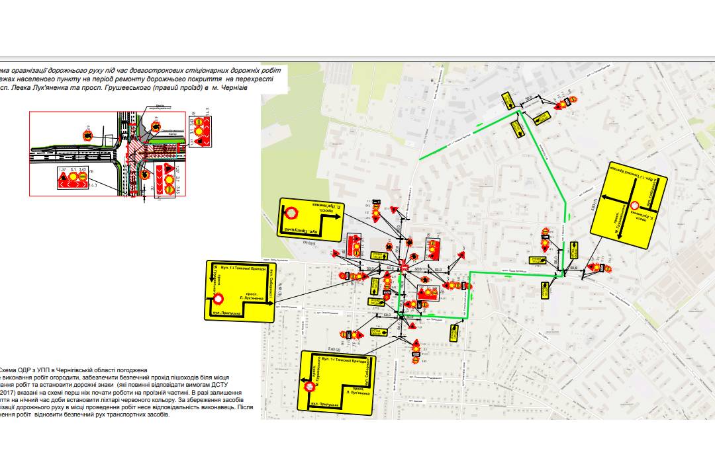Click the text 'Схема ОДР з УПП в Чернігівській області погоджена'
The height and width of the screenshot is (476, 715).
(x=73, y=370)
